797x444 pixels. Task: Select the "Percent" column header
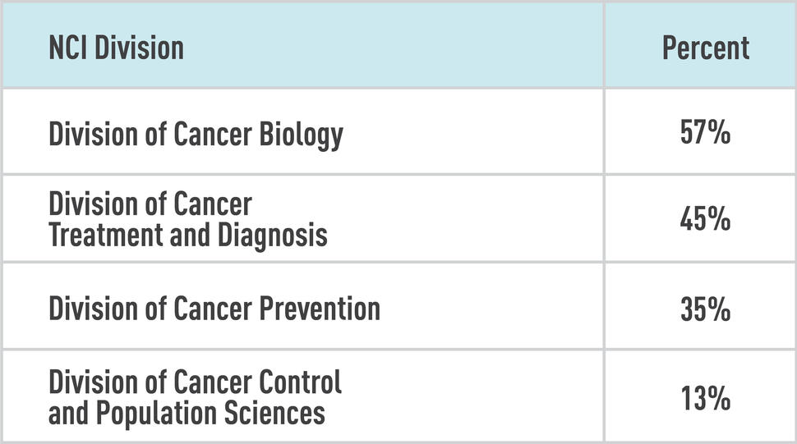tap(705, 48)
